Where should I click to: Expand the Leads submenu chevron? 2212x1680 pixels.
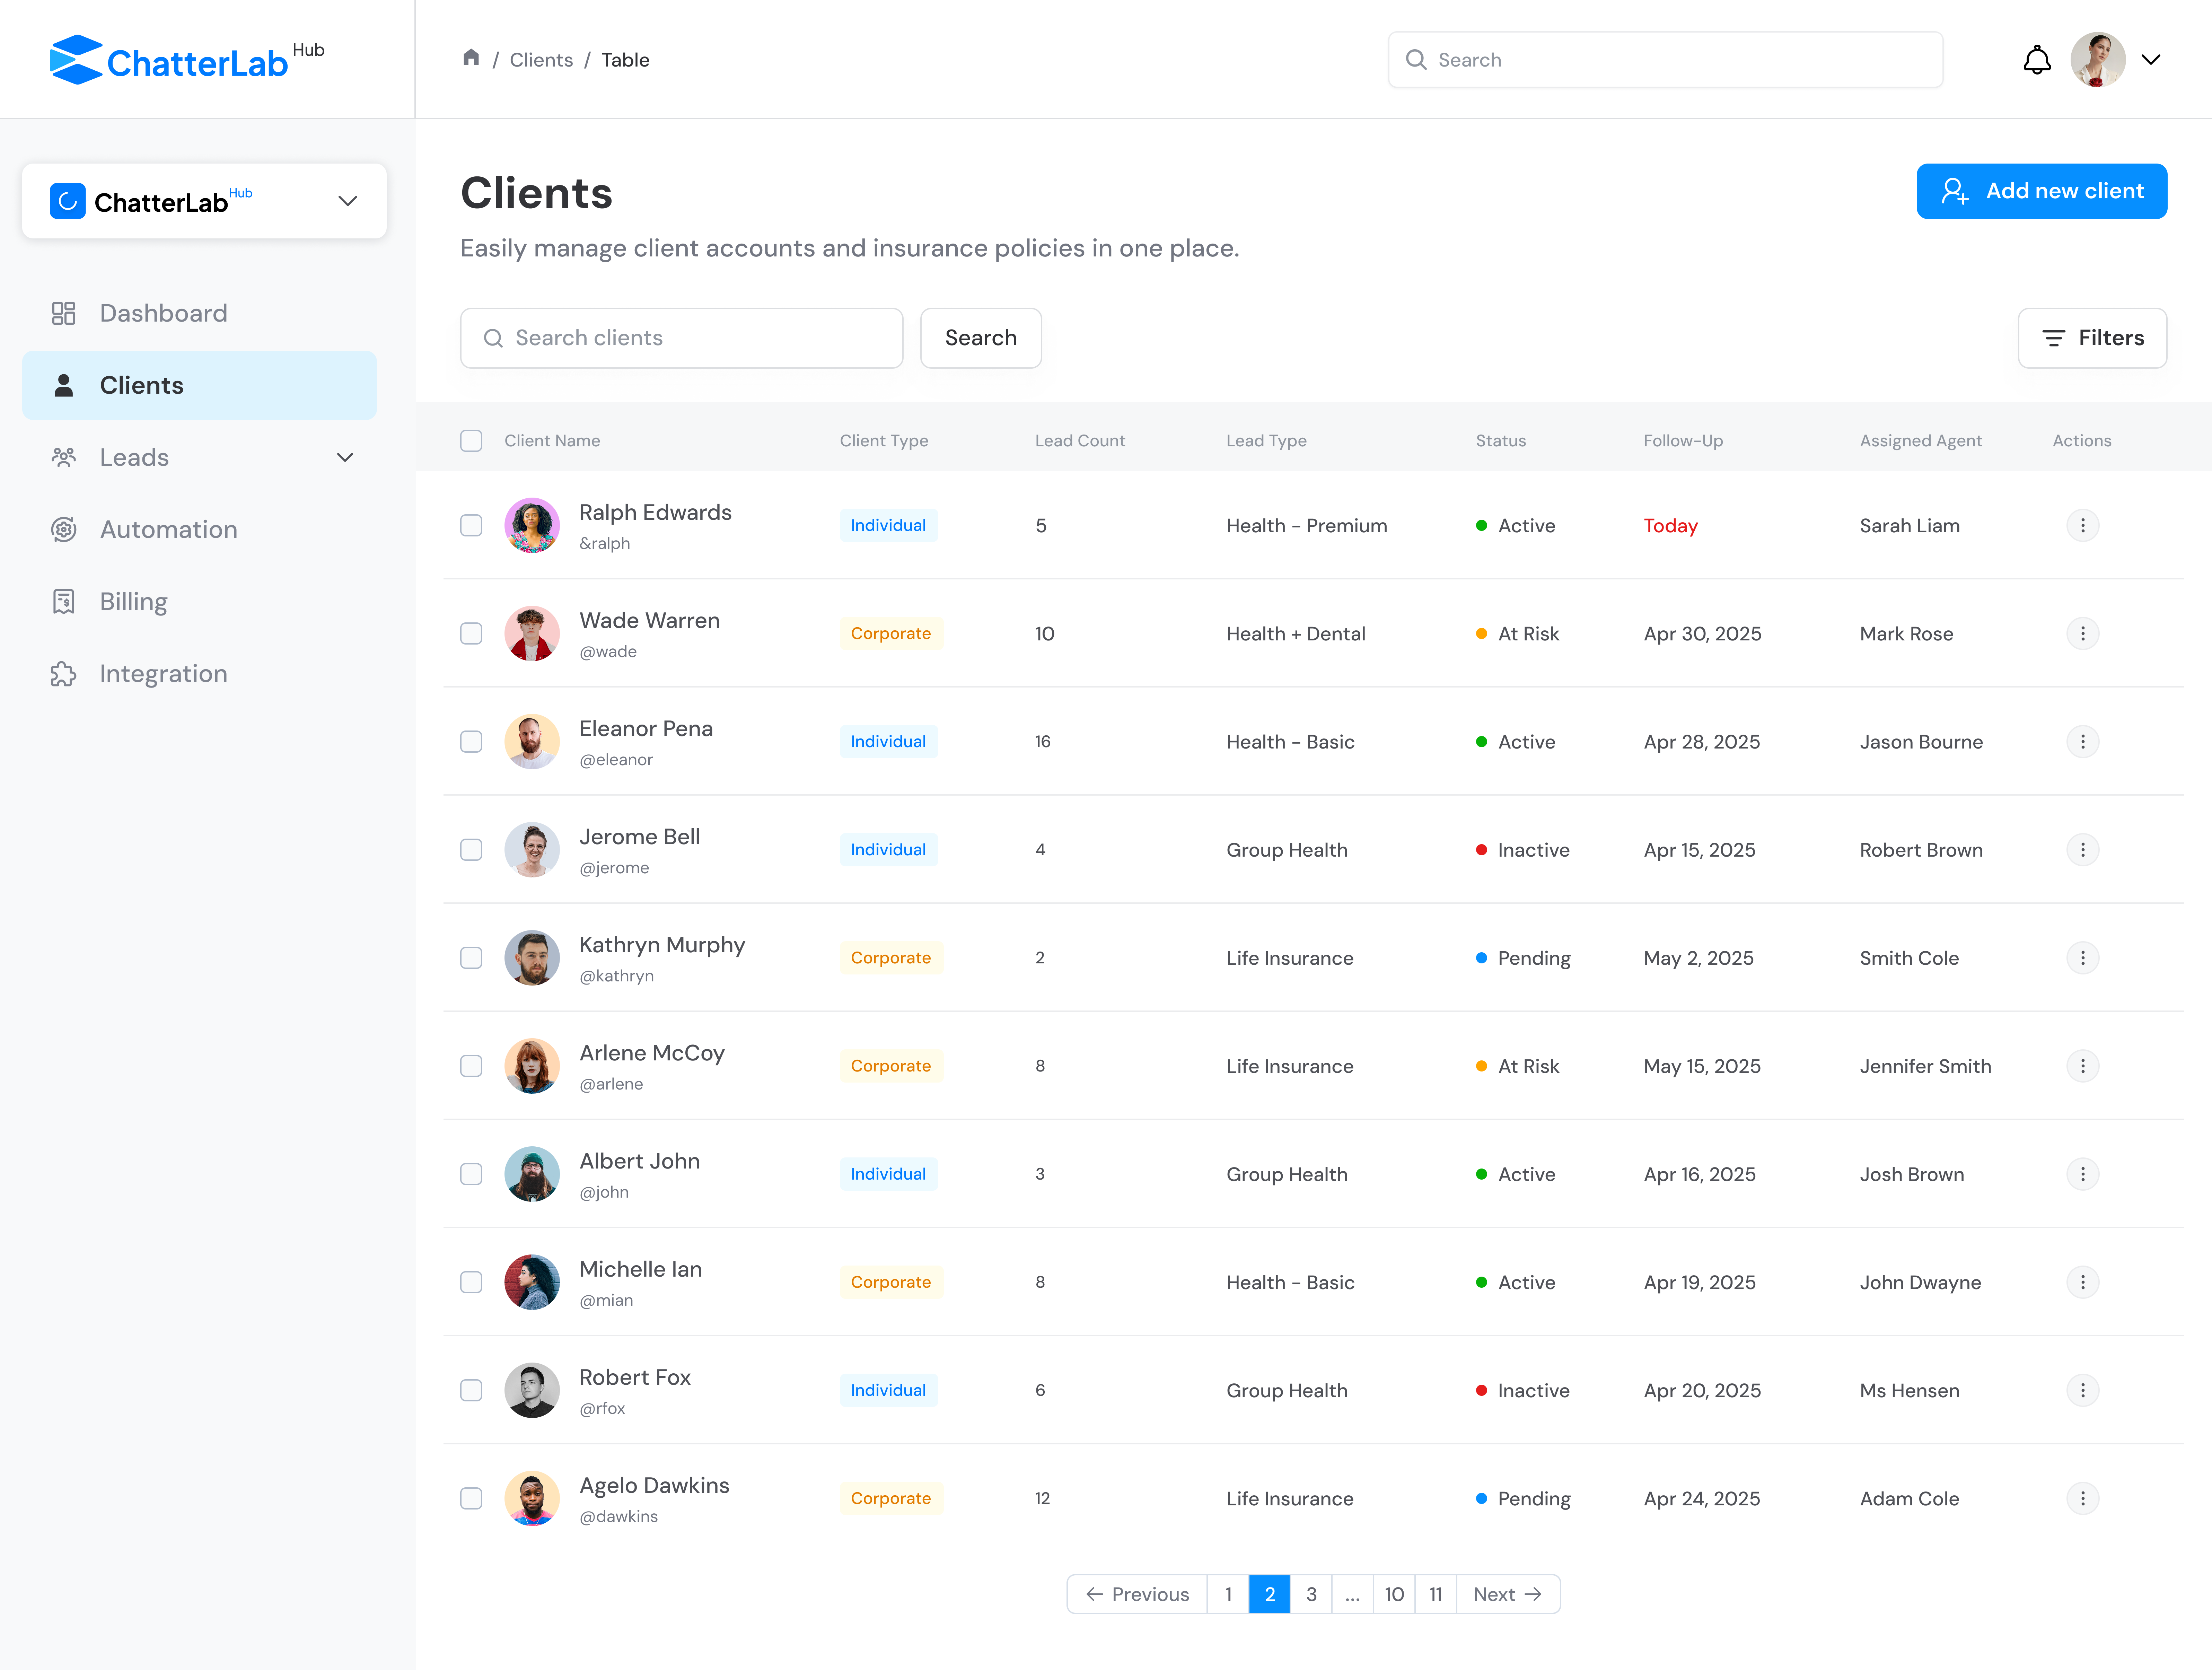pos(345,457)
